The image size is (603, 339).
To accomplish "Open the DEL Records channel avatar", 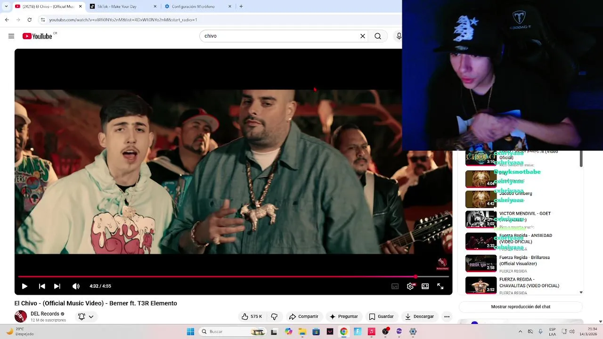I will point(21,316).
